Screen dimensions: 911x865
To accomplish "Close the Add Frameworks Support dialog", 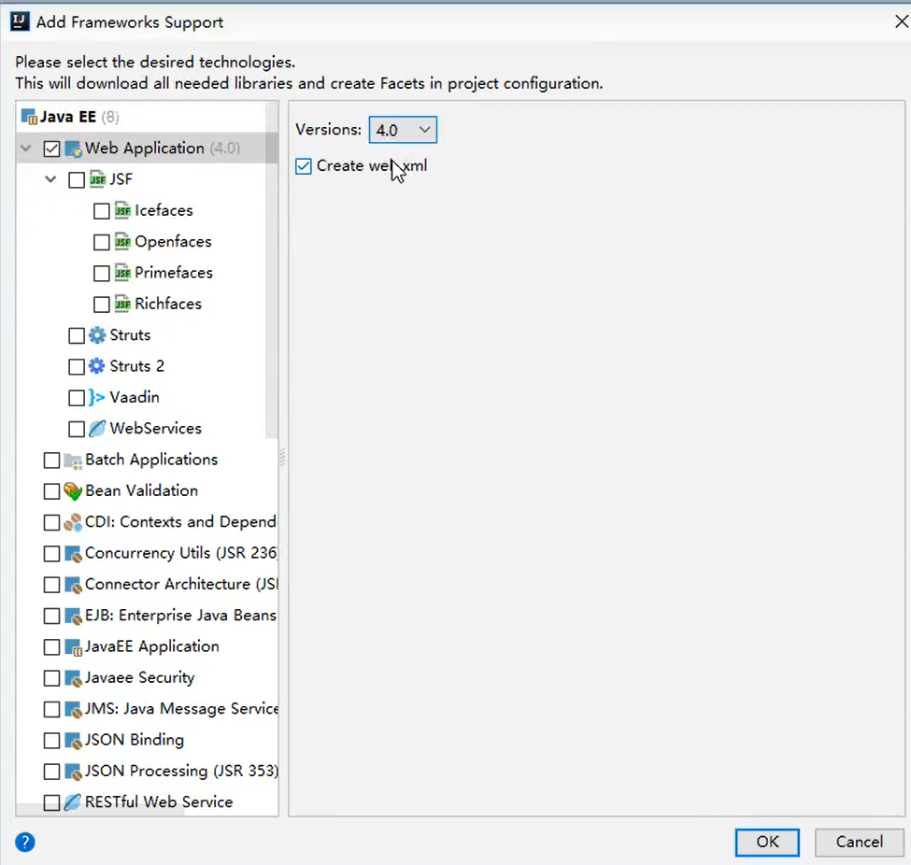I will (901, 21).
